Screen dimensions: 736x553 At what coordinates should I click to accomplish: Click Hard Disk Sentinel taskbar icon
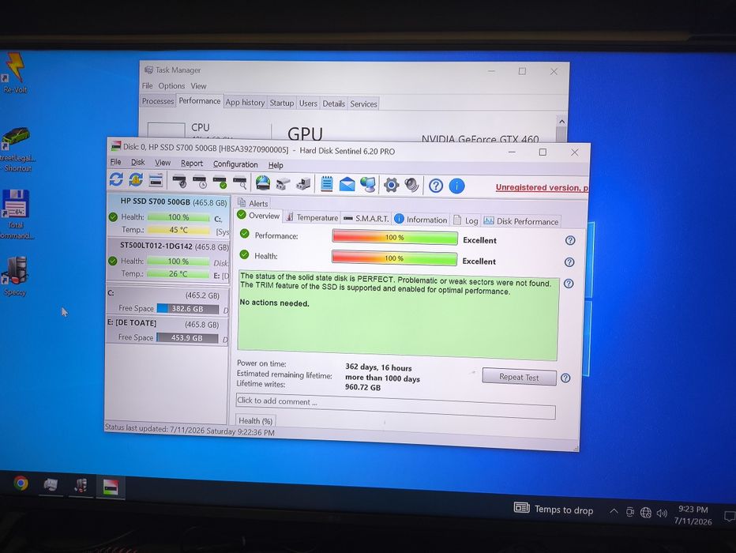[111, 487]
